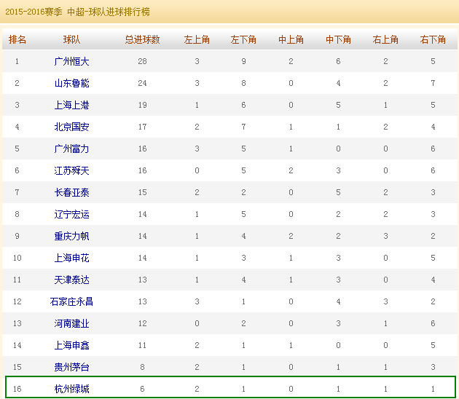This screenshot has width=459, height=399.
Task: Click the 右下角 column header
Action: click(x=433, y=39)
